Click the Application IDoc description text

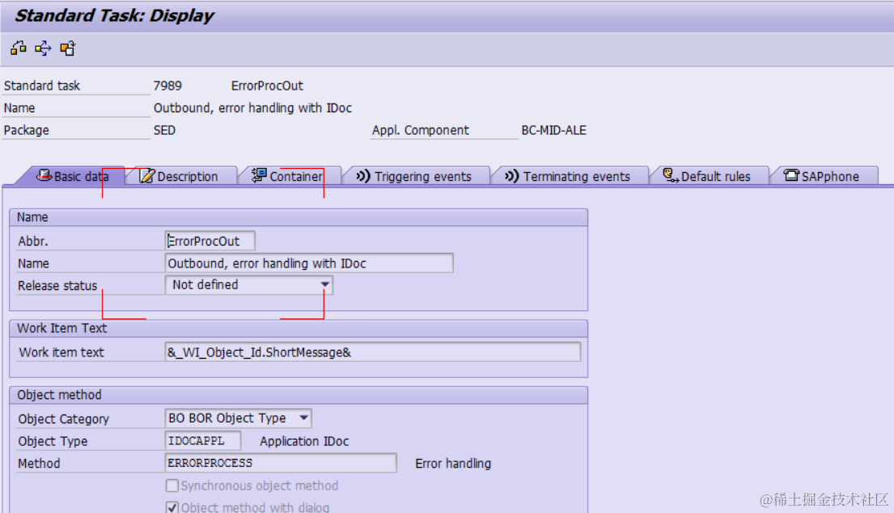point(304,441)
